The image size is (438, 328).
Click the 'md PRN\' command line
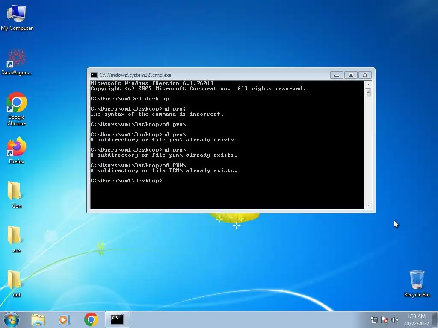(x=138, y=165)
